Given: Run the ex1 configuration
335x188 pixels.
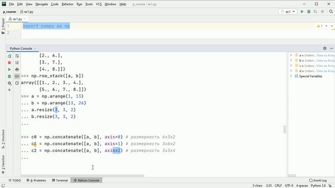Looking at the screenshot, I should click(x=302, y=11).
